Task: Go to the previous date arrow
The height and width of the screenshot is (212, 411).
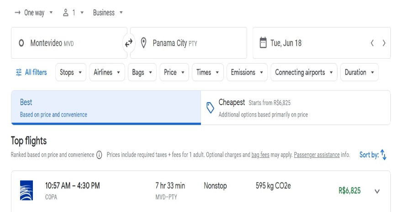Action: 372,43
